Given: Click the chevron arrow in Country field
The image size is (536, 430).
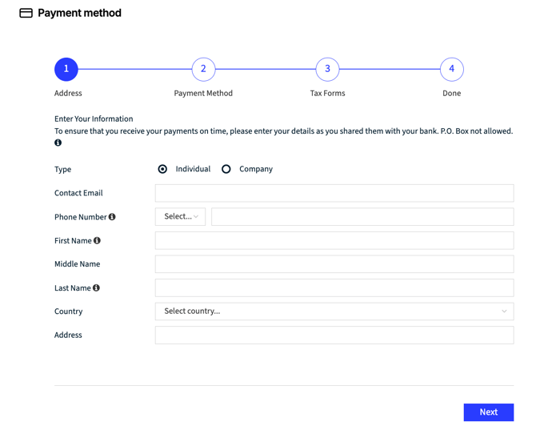Looking at the screenshot, I should coord(504,311).
